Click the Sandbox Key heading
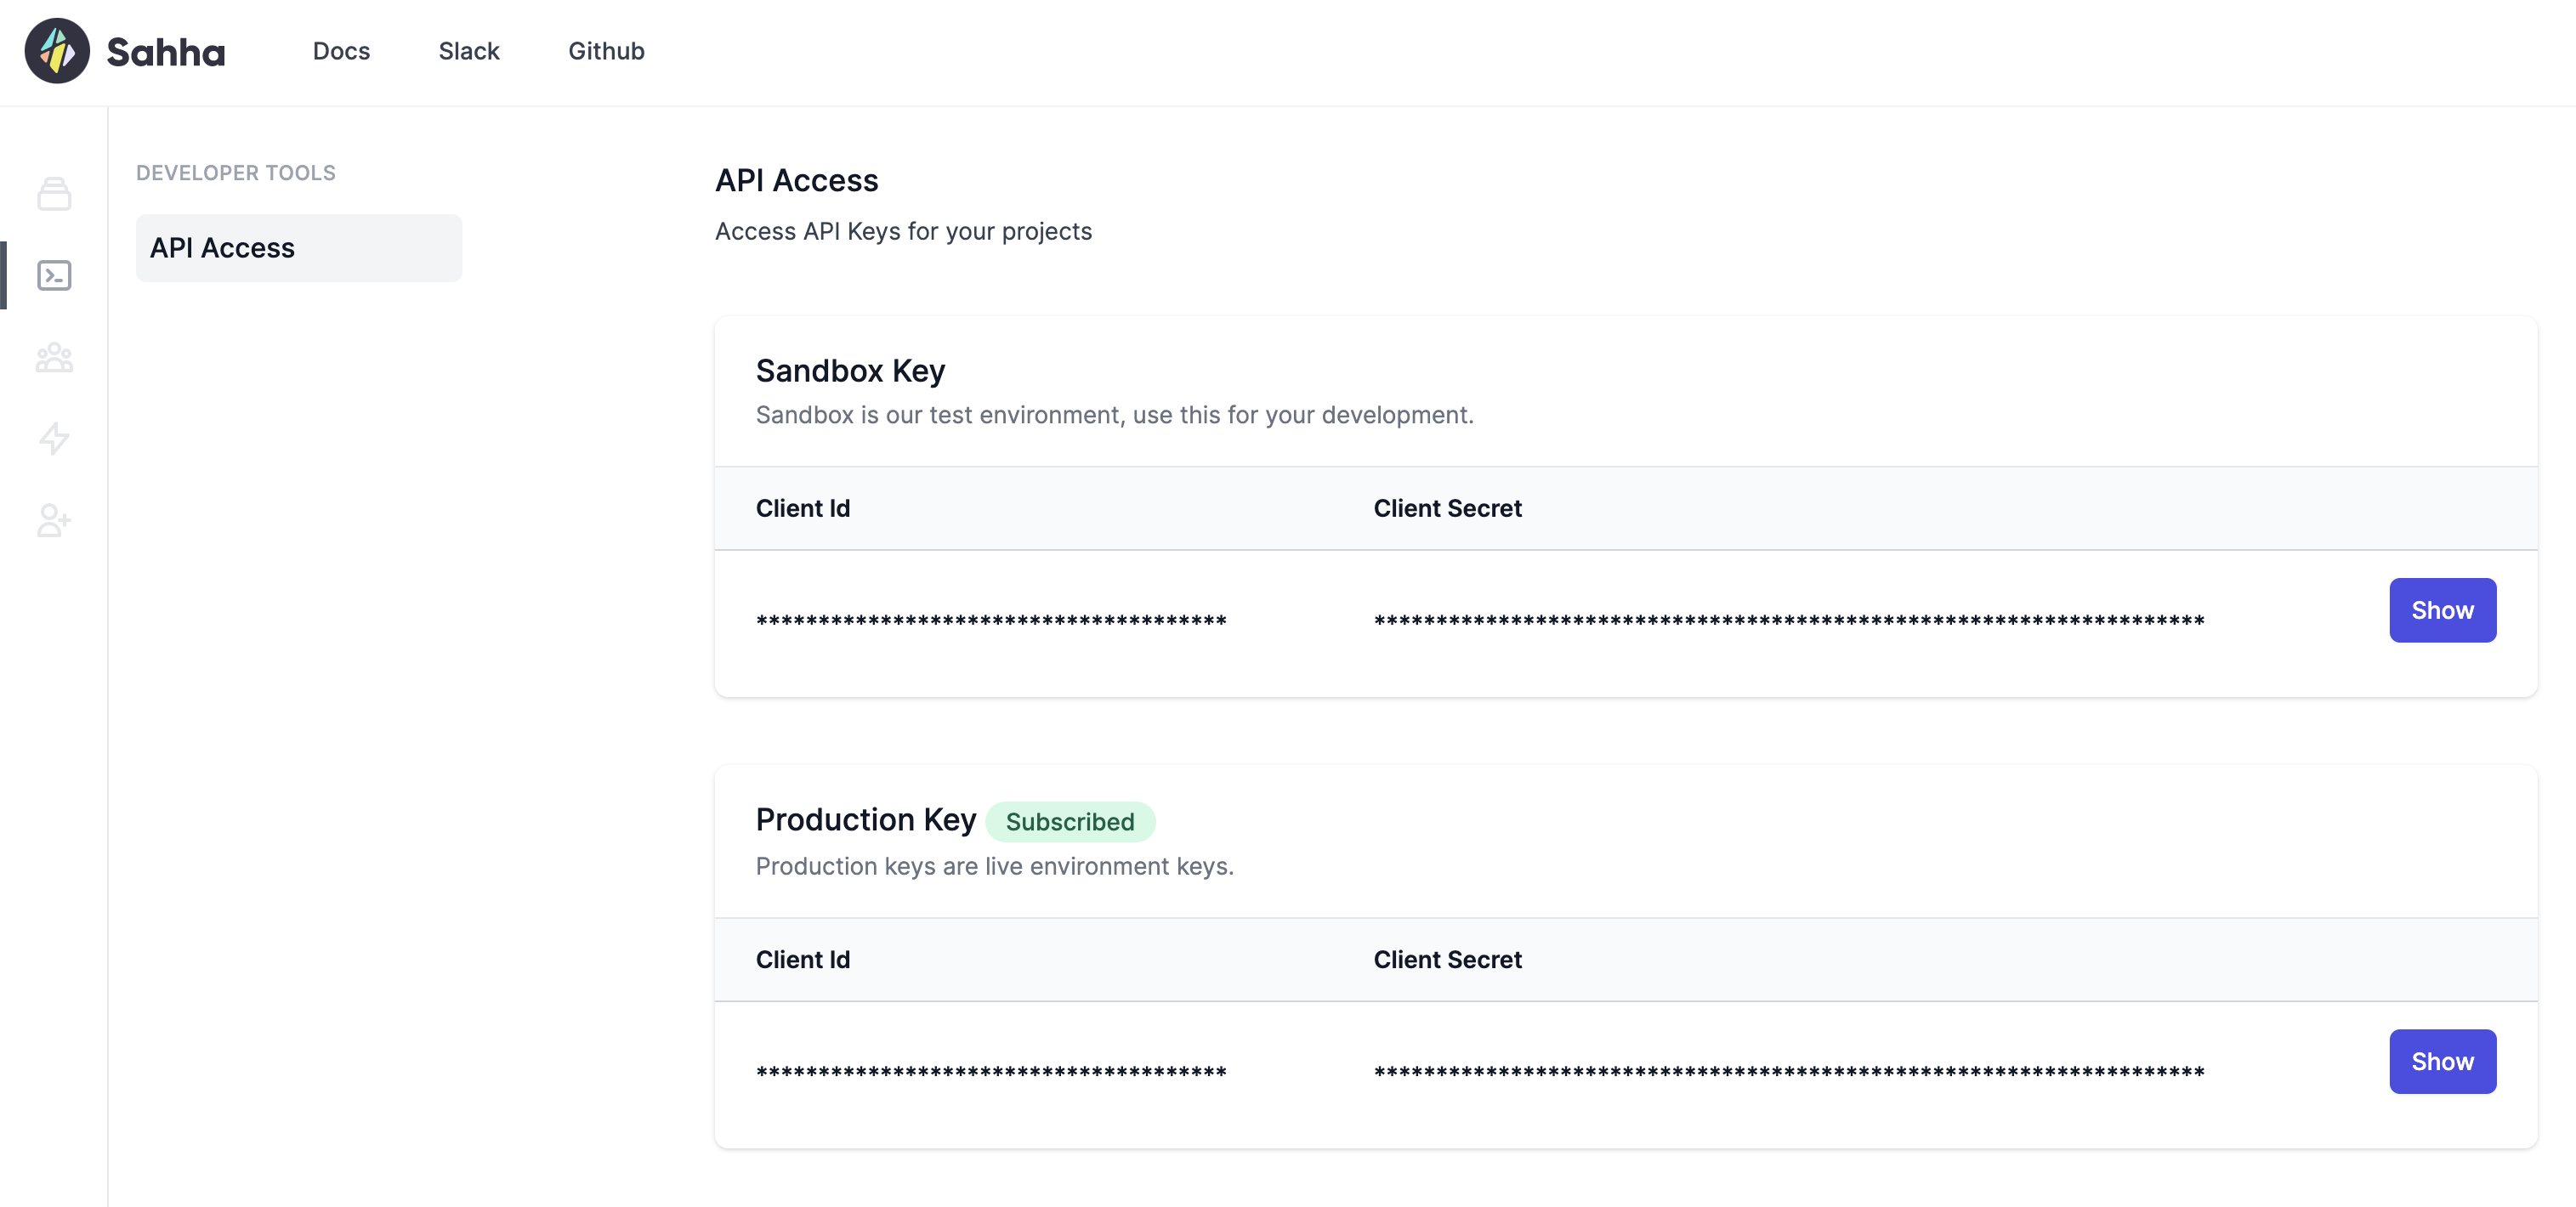2576x1207 pixels. coord(850,371)
